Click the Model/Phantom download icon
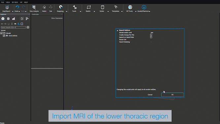 (x=144, y=7)
